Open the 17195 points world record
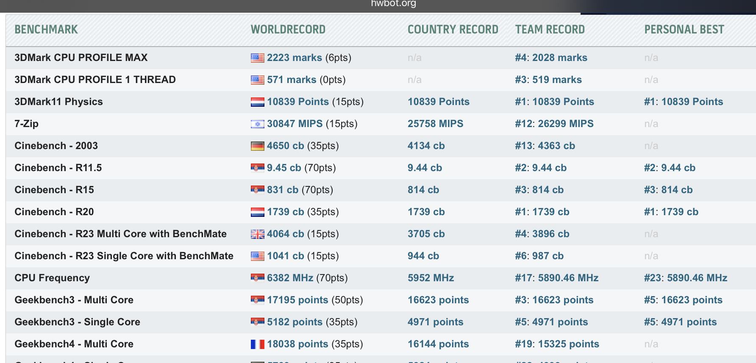The image size is (756, 363). [x=297, y=300]
